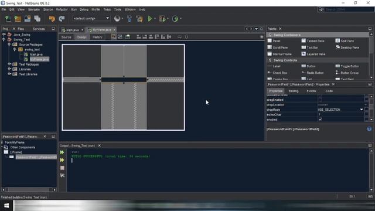This screenshot has height=211, width=375.
Task: Select the Scroll Pane component in Palette
Action: coord(278,47)
